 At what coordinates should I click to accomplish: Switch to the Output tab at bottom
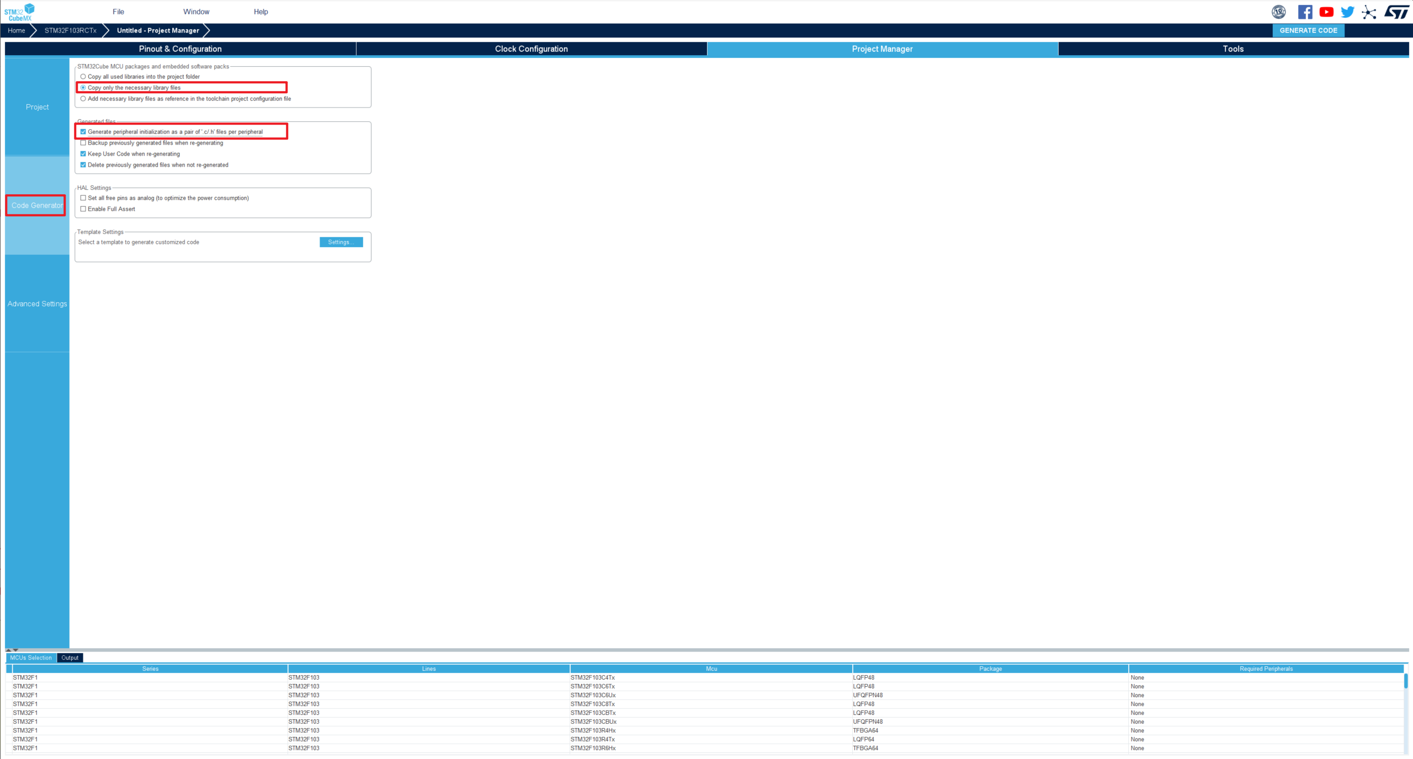[x=70, y=658]
